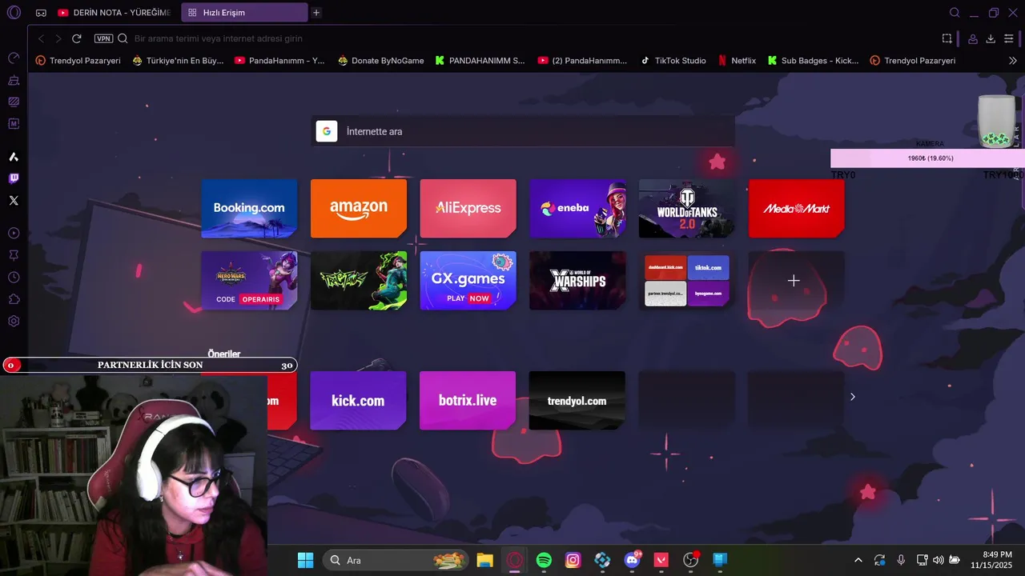
Task: Open Sub Badges - Kick bookmark
Action: pyautogui.click(x=813, y=60)
